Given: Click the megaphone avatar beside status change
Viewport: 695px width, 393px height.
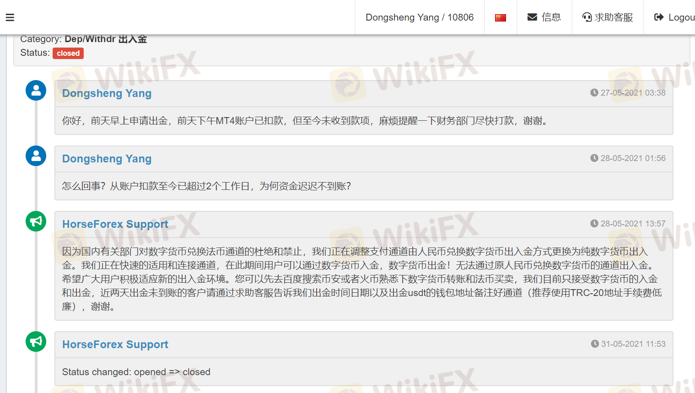Looking at the screenshot, I should [x=36, y=342].
